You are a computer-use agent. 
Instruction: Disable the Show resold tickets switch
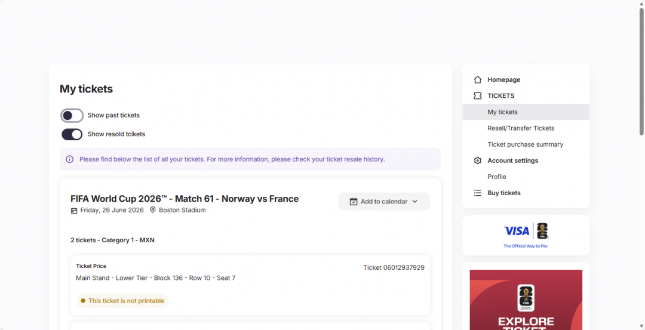click(x=72, y=134)
